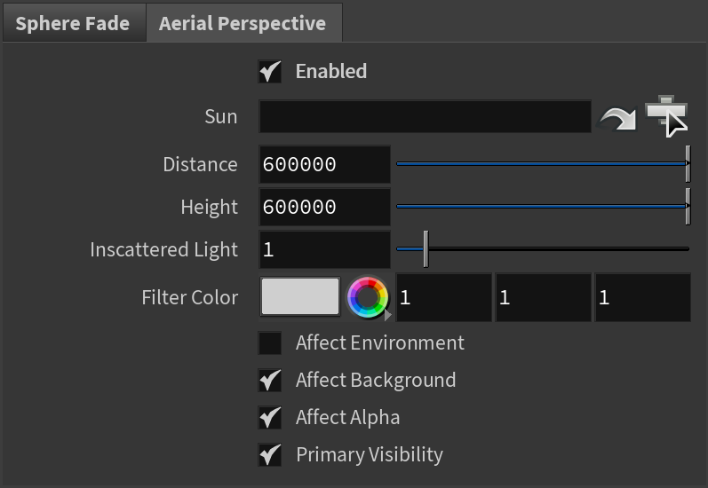Viewport: 708px width, 488px height.
Task: Click the jump-to-operator arrow icon beside Sun
Action: (617, 118)
